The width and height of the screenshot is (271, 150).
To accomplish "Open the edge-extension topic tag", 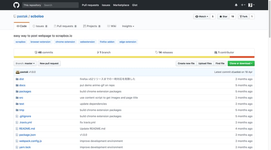I will (128, 42).
